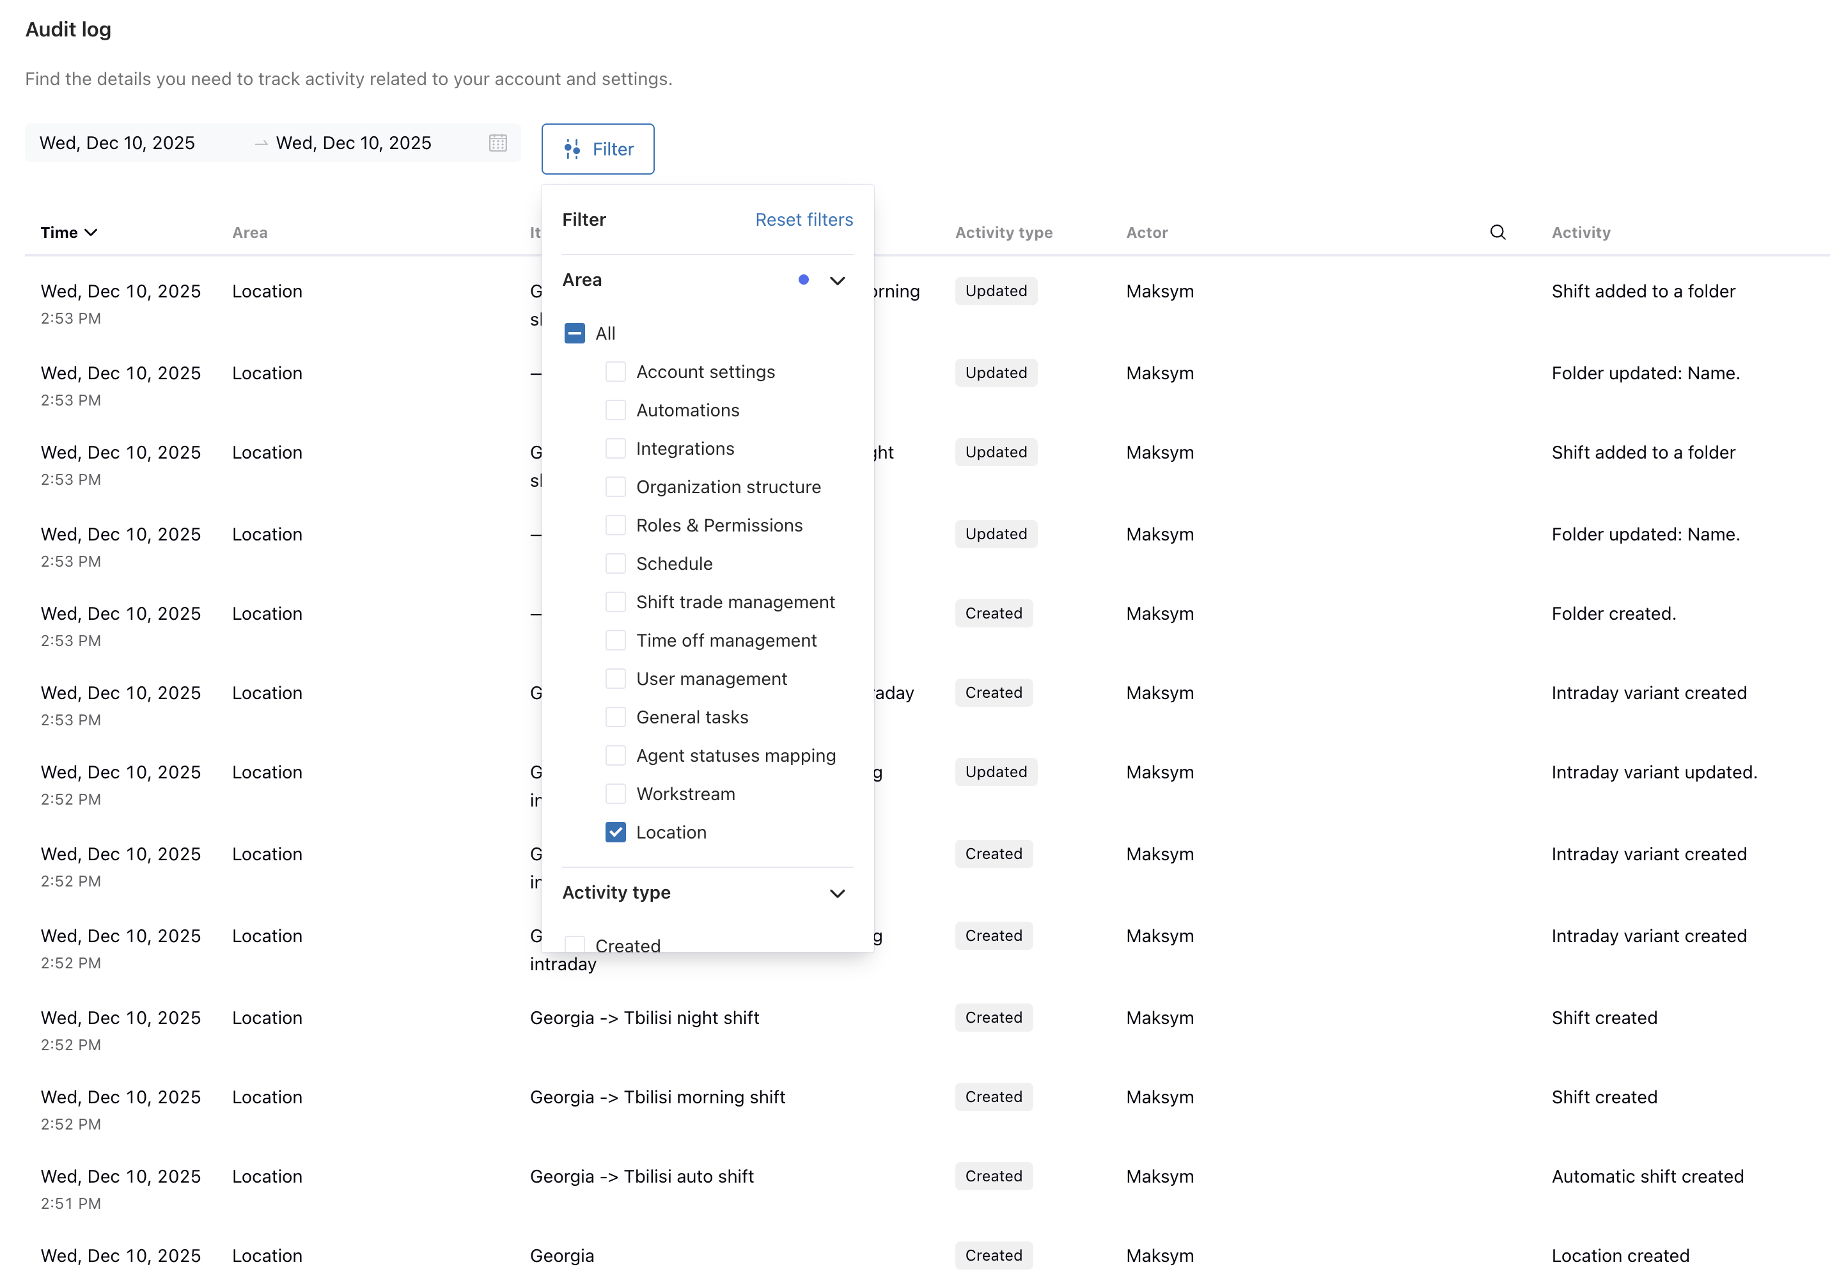Check the Roles & Permissions checkbox

[615, 524]
